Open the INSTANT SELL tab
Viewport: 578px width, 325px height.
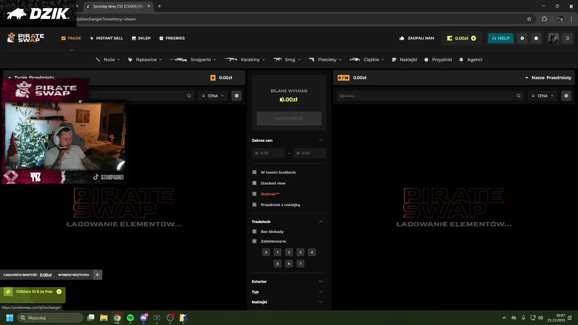click(x=107, y=38)
